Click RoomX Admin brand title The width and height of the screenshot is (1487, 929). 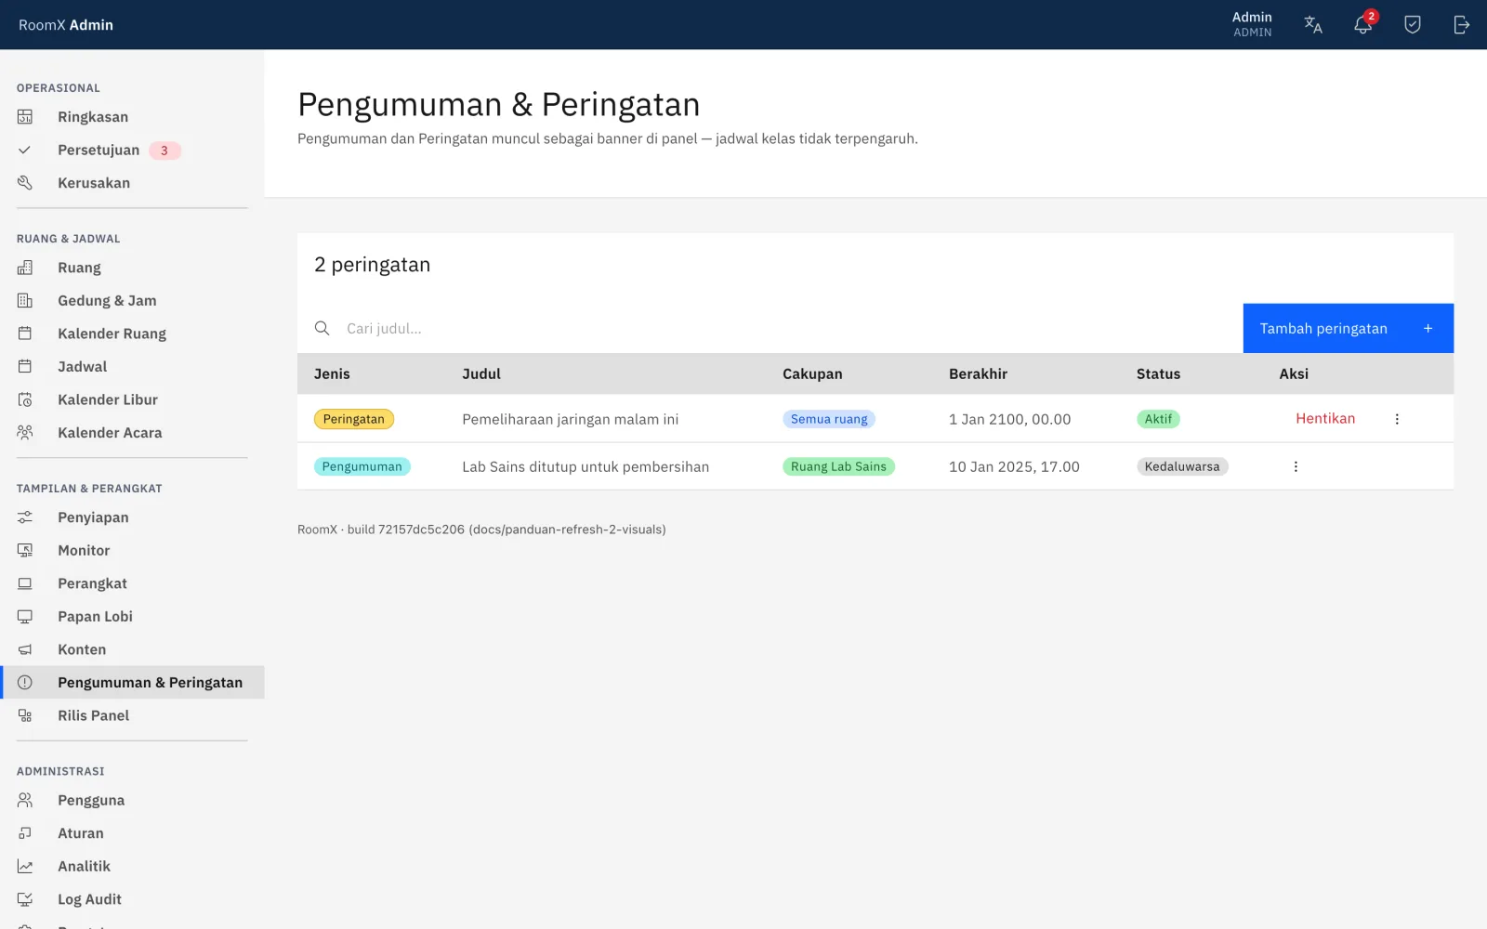point(66,25)
